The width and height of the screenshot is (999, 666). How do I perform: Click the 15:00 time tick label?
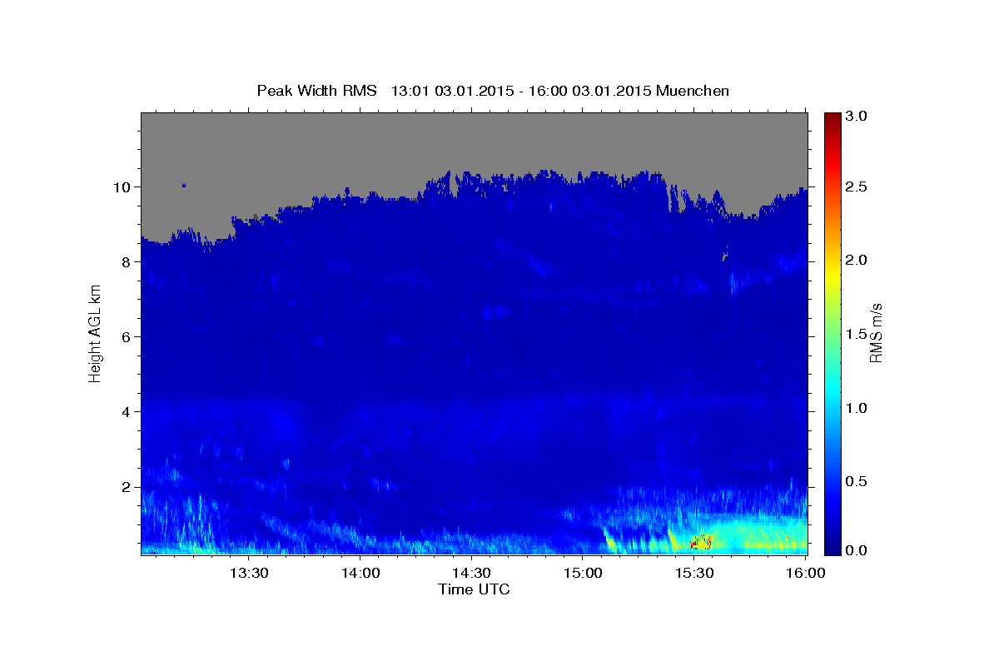(x=583, y=573)
